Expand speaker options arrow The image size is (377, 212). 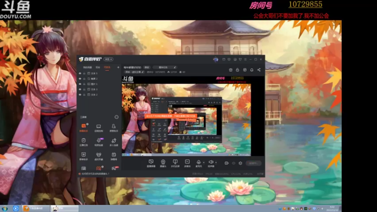click(216, 163)
